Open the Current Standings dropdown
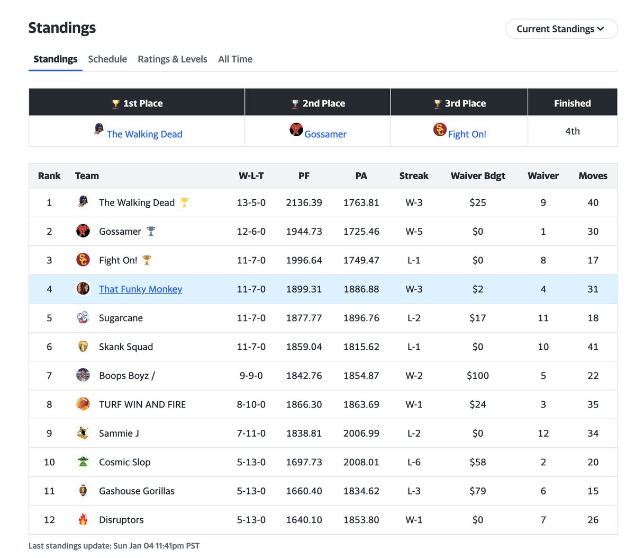Viewport: 635px width, 558px height. (x=561, y=29)
